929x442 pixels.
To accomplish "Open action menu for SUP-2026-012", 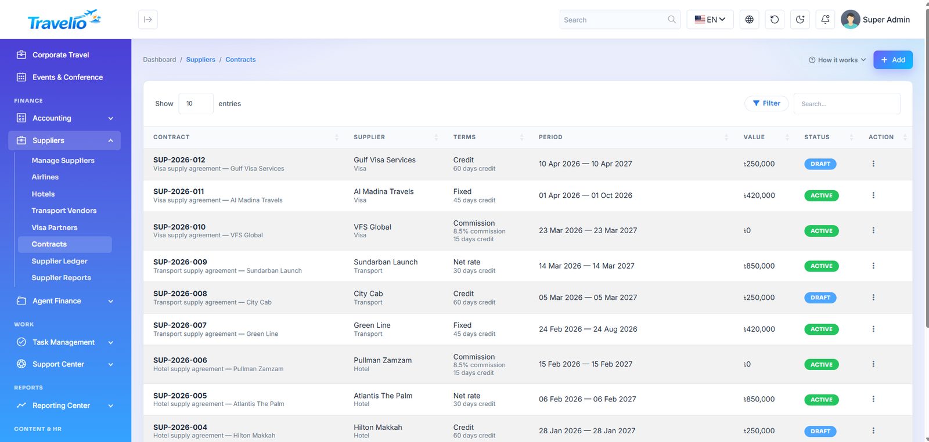I will 873,164.
